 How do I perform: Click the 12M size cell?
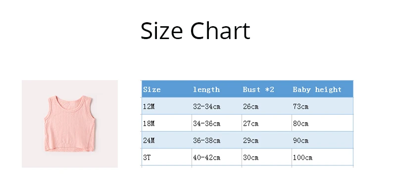tap(167, 106)
